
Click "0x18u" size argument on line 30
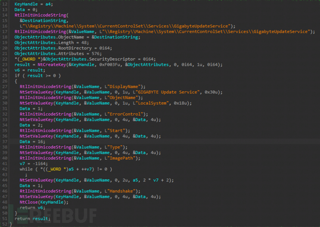[180, 103]
